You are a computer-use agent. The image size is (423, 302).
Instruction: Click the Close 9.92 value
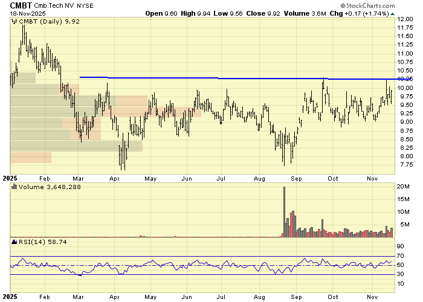tap(263, 13)
